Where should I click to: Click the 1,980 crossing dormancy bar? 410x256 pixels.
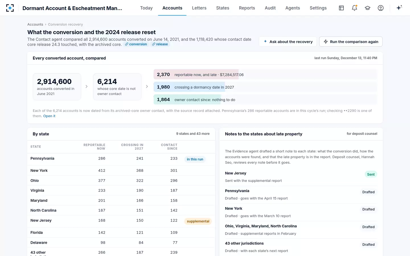(265, 87)
